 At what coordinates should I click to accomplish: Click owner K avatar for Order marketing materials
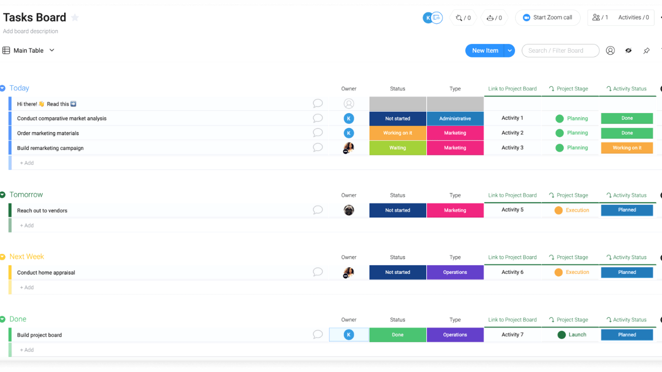pos(349,133)
